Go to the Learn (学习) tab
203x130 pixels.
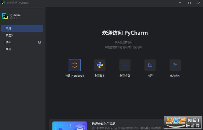22,49
